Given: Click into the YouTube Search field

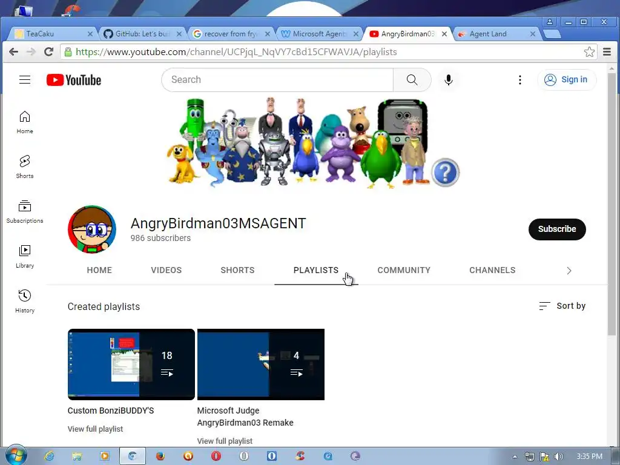Looking at the screenshot, I should (x=277, y=80).
